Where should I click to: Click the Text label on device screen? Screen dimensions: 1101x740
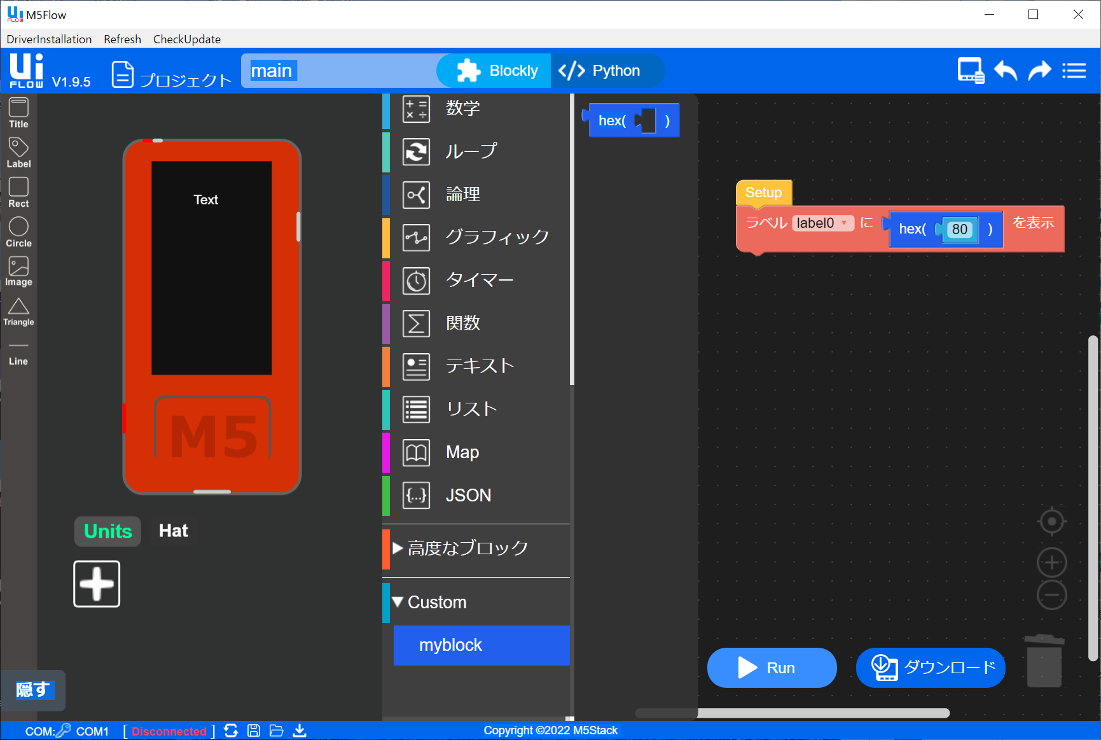(x=205, y=200)
